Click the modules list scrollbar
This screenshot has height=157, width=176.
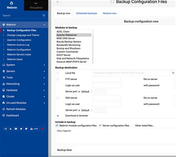tap(92, 47)
